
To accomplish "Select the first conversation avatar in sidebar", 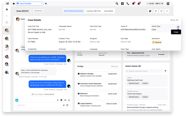I will (7, 30).
